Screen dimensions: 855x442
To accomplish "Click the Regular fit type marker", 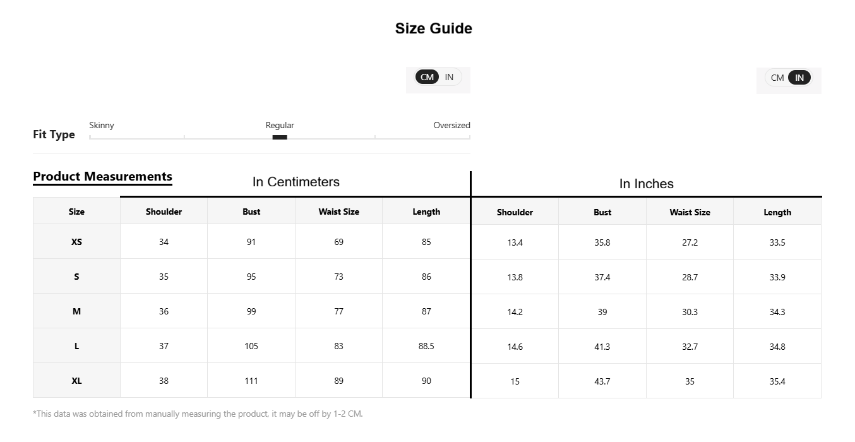I will (280, 137).
